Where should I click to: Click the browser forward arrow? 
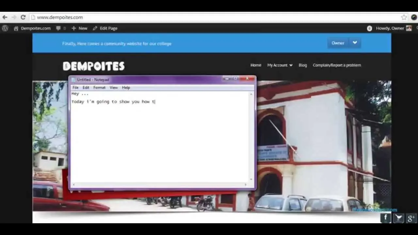coord(14,17)
